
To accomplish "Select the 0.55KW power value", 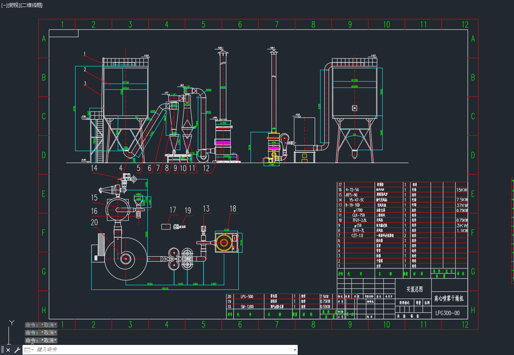I will [x=325, y=307].
